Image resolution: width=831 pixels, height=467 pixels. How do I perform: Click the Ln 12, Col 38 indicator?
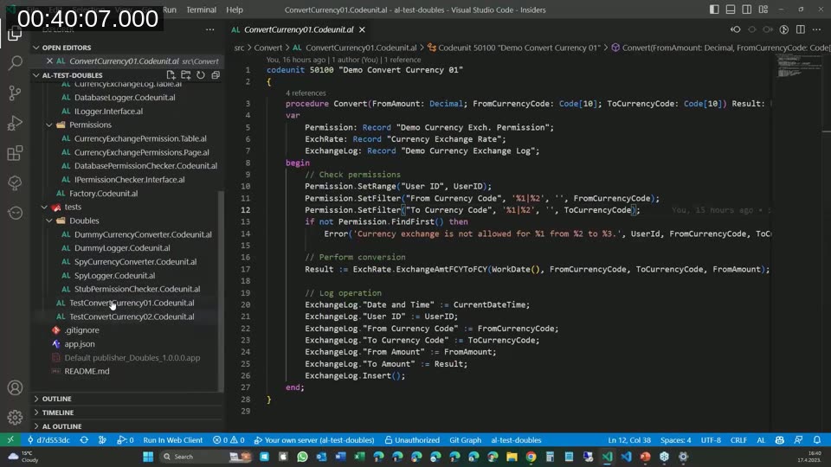point(629,440)
